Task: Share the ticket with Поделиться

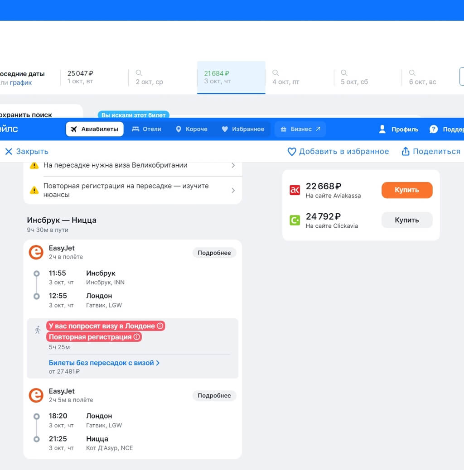Action: [431, 152]
